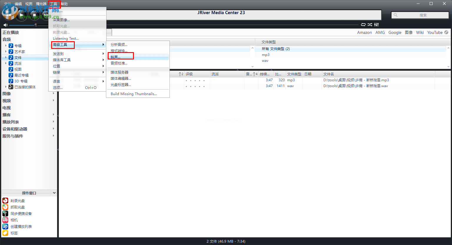Open the DSP equalizer sliders icon
The image size is (452, 245).
coord(376,24)
